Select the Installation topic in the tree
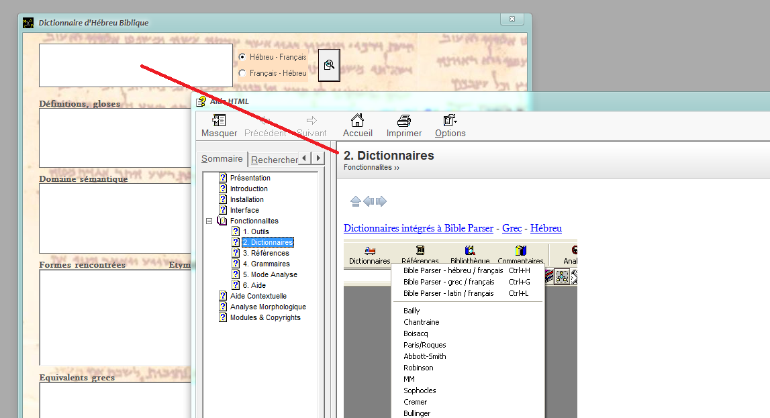This screenshot has height=418, width=770. (x=247, y=200)
